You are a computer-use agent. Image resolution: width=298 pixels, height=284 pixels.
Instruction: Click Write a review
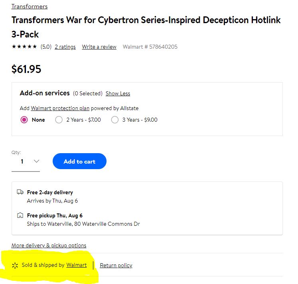click(x=99, y=47)
